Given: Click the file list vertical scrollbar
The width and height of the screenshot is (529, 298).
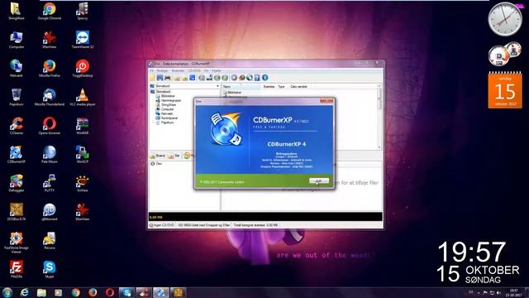Looking at the screenshot, I should [x=379, y=116].
